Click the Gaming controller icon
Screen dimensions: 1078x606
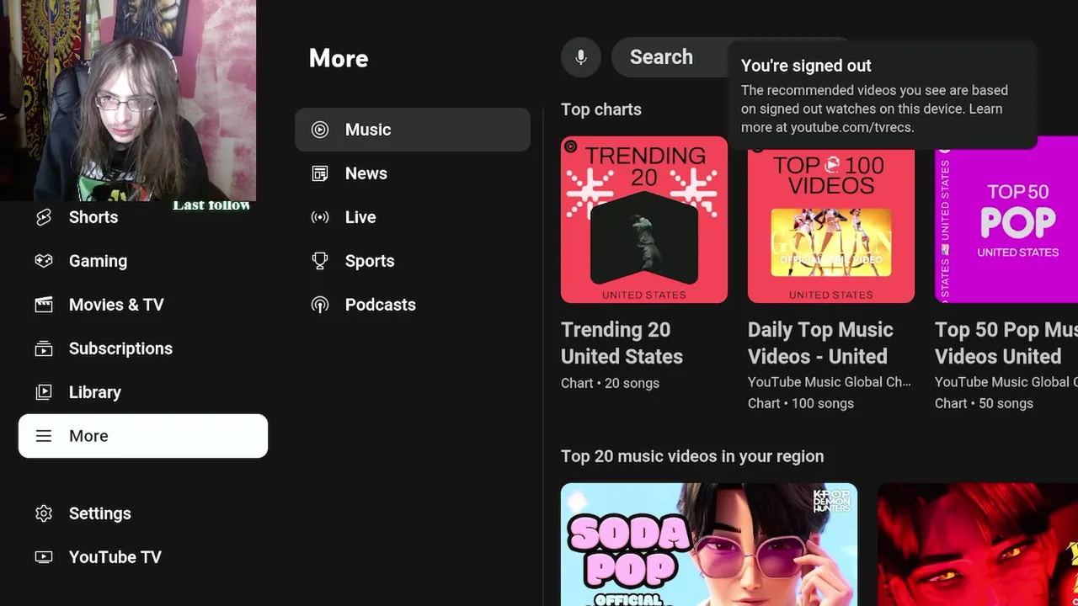(44, 261)
